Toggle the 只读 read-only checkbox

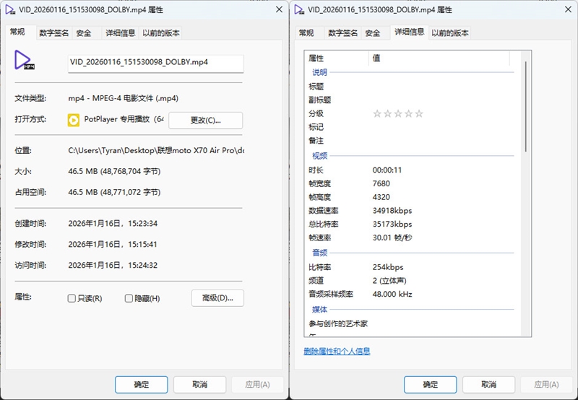pyautogui.click(x=72, y=298)
